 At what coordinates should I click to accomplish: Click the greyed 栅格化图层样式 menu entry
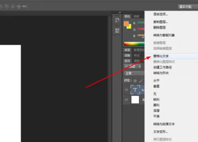pyautogui.click(x=164, y=62)
